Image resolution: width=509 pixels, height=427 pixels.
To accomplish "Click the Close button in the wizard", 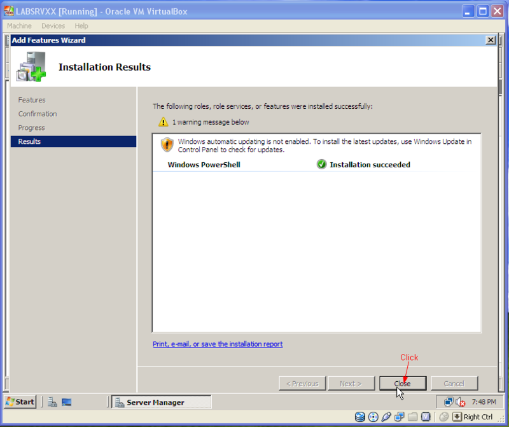I will tap(403, 384).
